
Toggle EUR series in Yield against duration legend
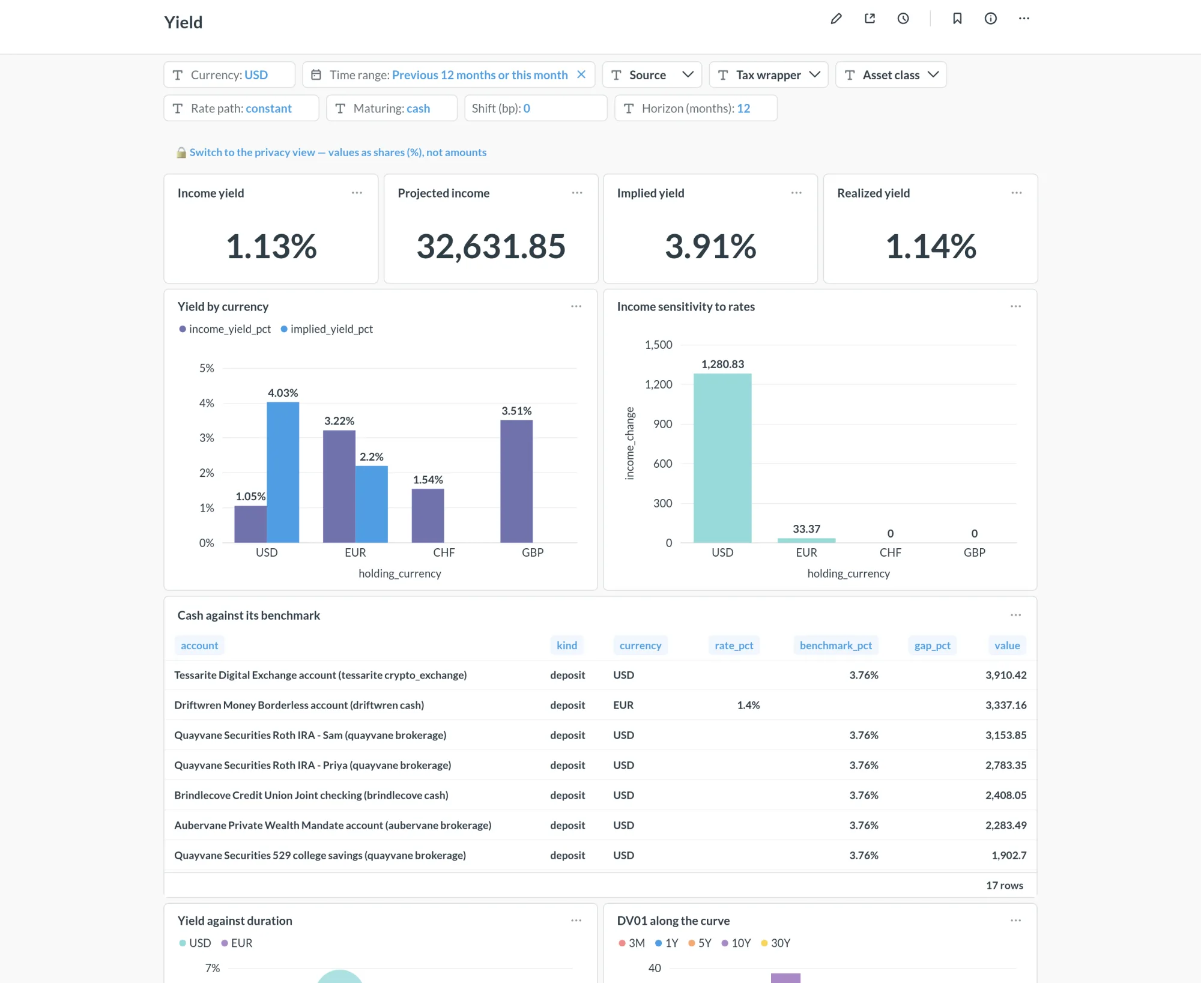(x=237, y=943)
